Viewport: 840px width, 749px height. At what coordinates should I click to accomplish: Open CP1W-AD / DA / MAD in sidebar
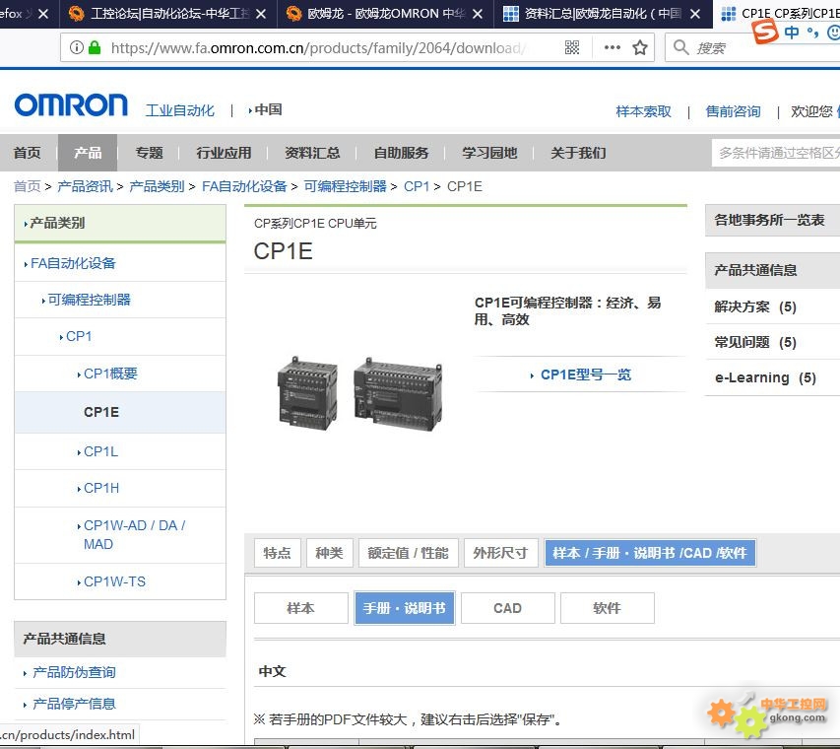point(134,534)
